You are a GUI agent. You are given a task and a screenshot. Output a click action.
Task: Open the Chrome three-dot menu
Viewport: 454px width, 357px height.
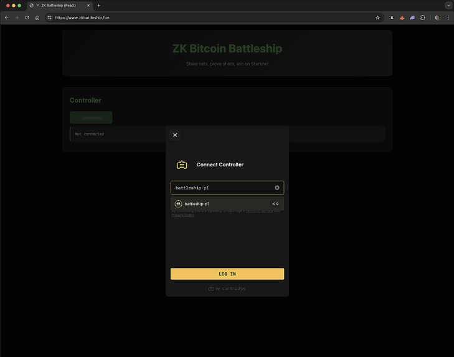[448, 17]
